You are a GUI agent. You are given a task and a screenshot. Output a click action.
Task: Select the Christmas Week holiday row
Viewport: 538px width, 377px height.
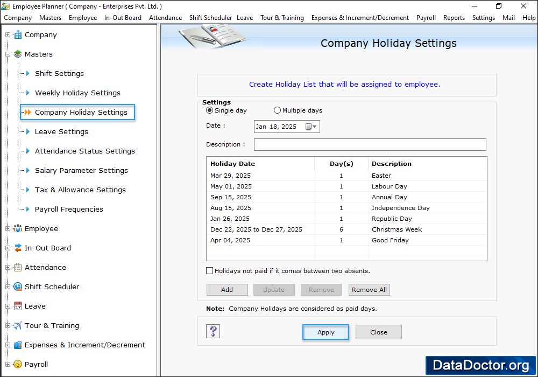pyautogui.click(x=346, y=229)
